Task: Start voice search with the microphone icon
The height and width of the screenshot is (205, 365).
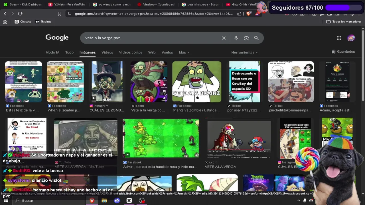Action: (x=236, y=38)
